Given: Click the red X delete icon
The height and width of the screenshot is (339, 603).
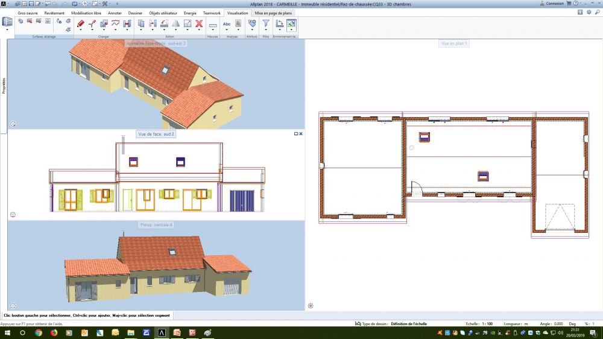Looking at the screenshot, I should pyautogui.click(x=198, y=24).
